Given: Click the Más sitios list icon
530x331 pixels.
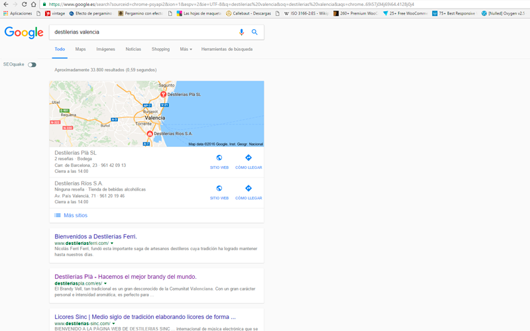Looking at the screenshot, I should (58, 216).
